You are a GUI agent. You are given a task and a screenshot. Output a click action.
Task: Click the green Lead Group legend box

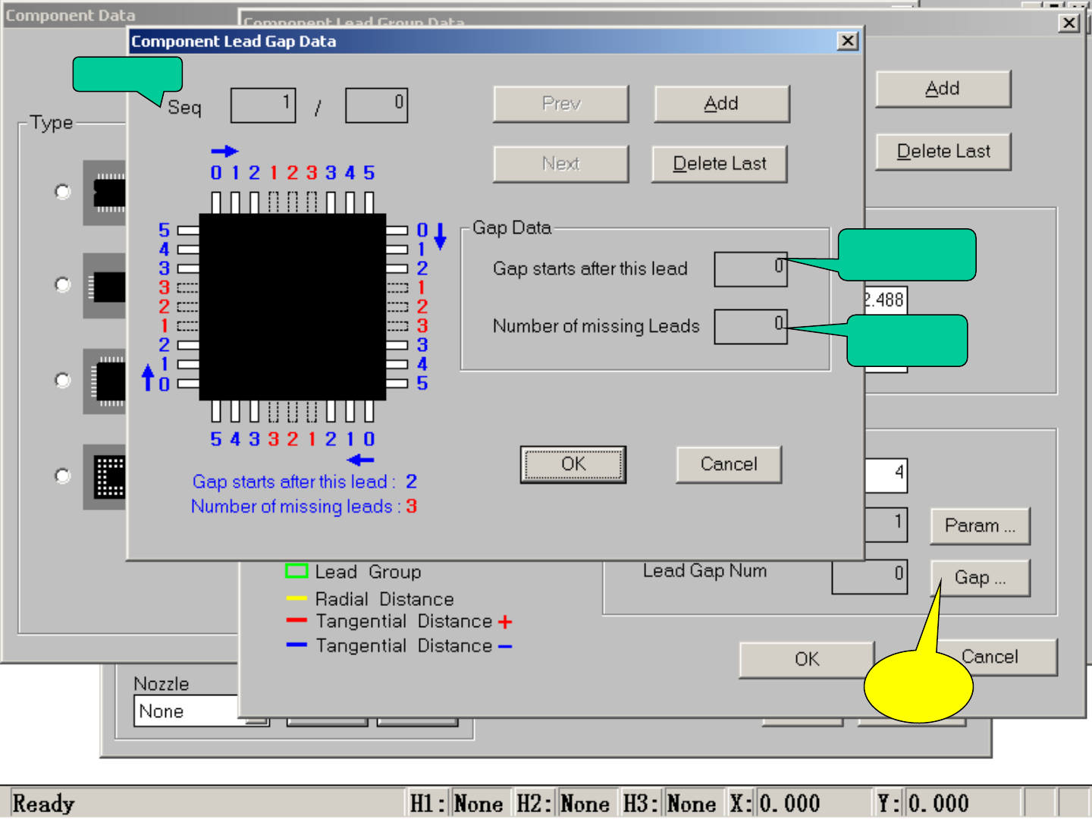297,571
